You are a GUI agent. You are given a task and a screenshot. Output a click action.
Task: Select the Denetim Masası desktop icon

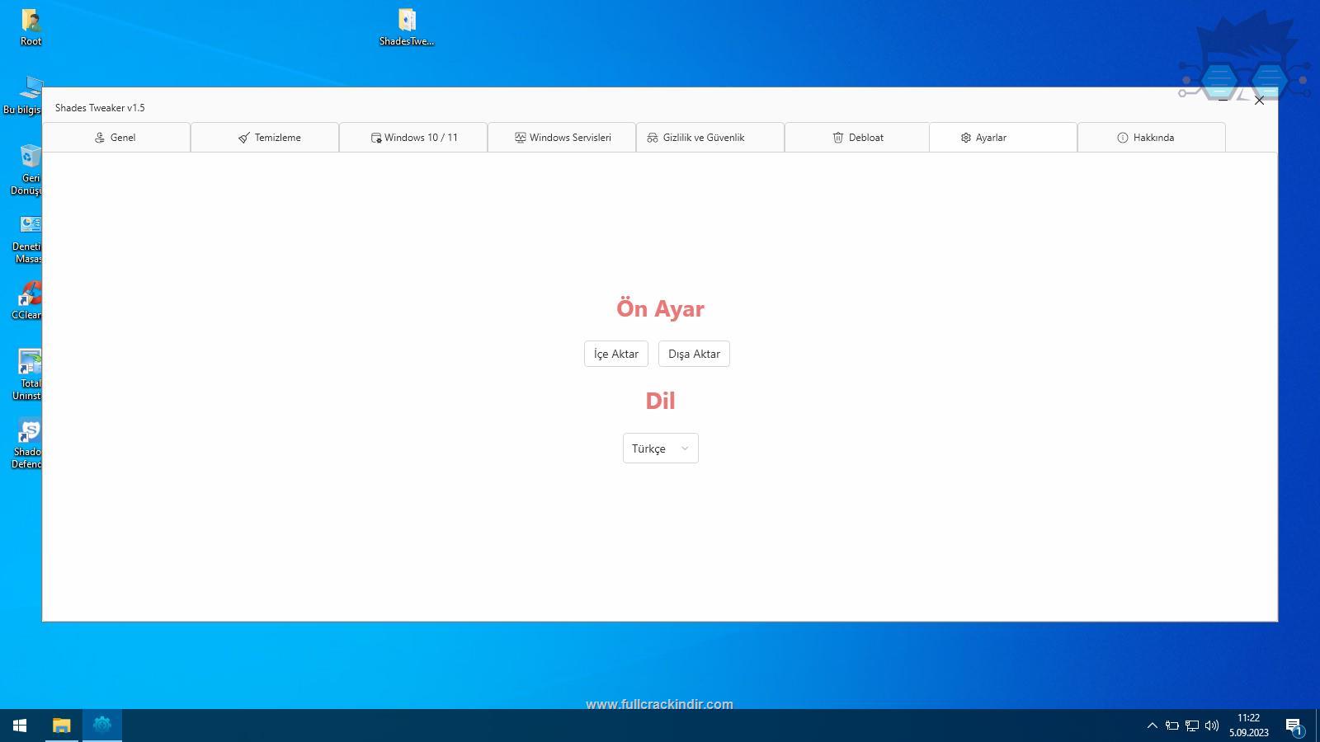pyautogui.click(x=26, y=239)
